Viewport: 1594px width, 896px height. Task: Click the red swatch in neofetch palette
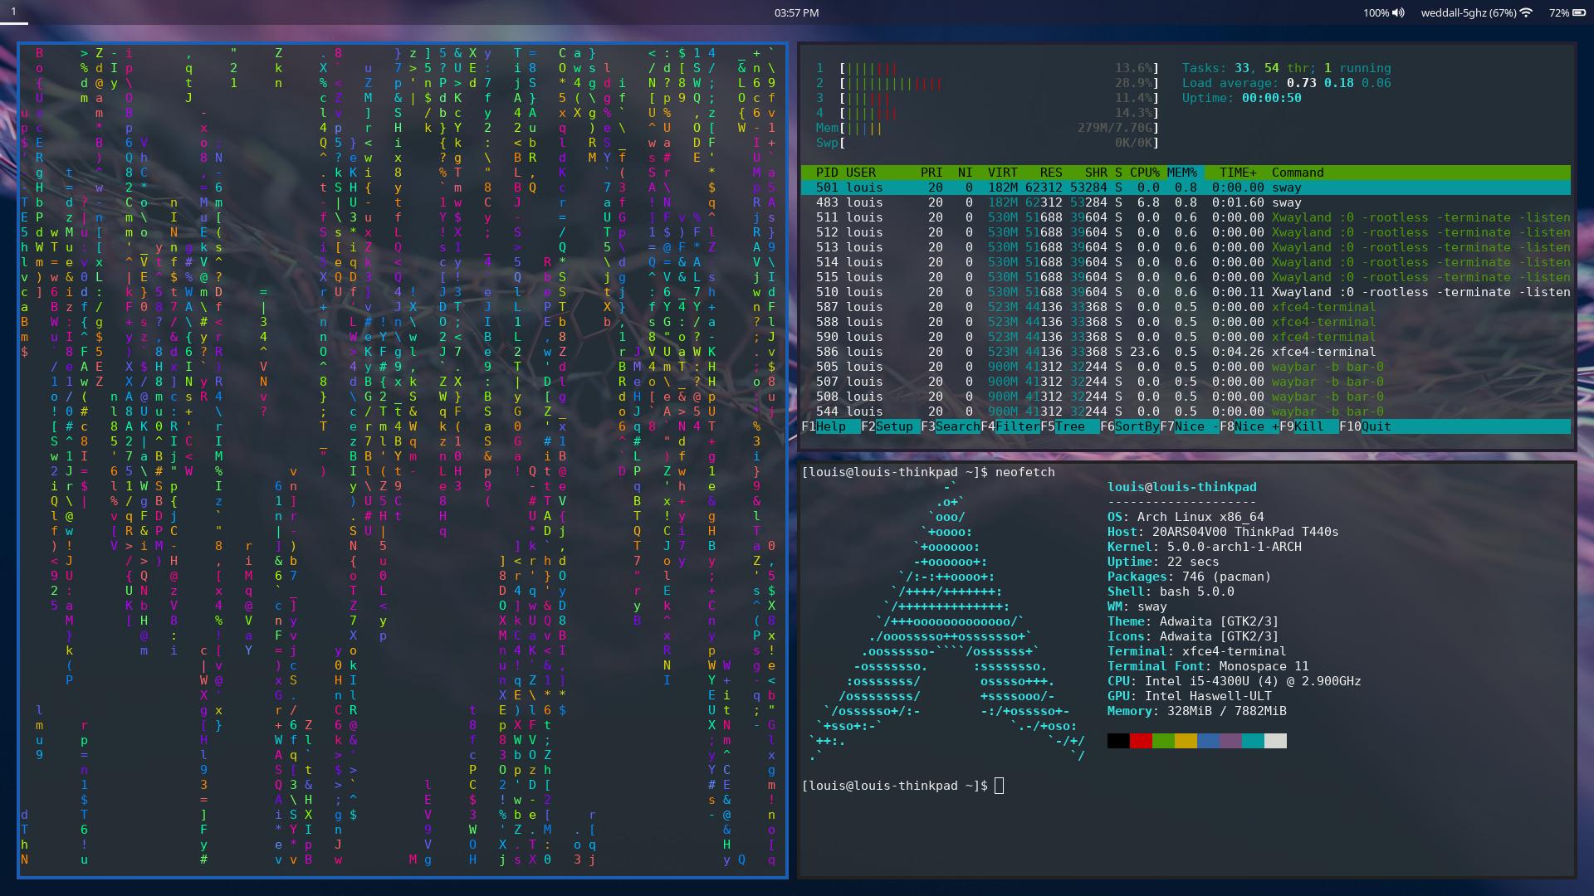[x=1141, y=741]
